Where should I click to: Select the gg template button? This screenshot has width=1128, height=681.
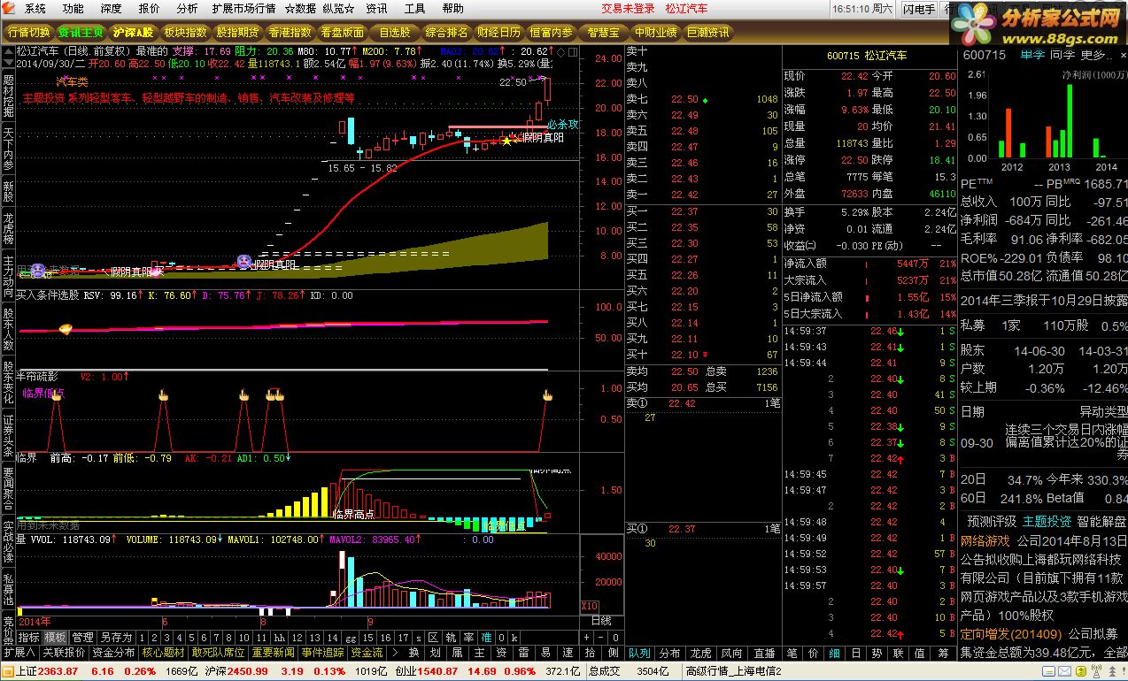pyautogui.click(x=351, y=637)
